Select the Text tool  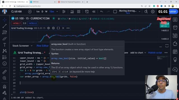click(x=4, y=45)
